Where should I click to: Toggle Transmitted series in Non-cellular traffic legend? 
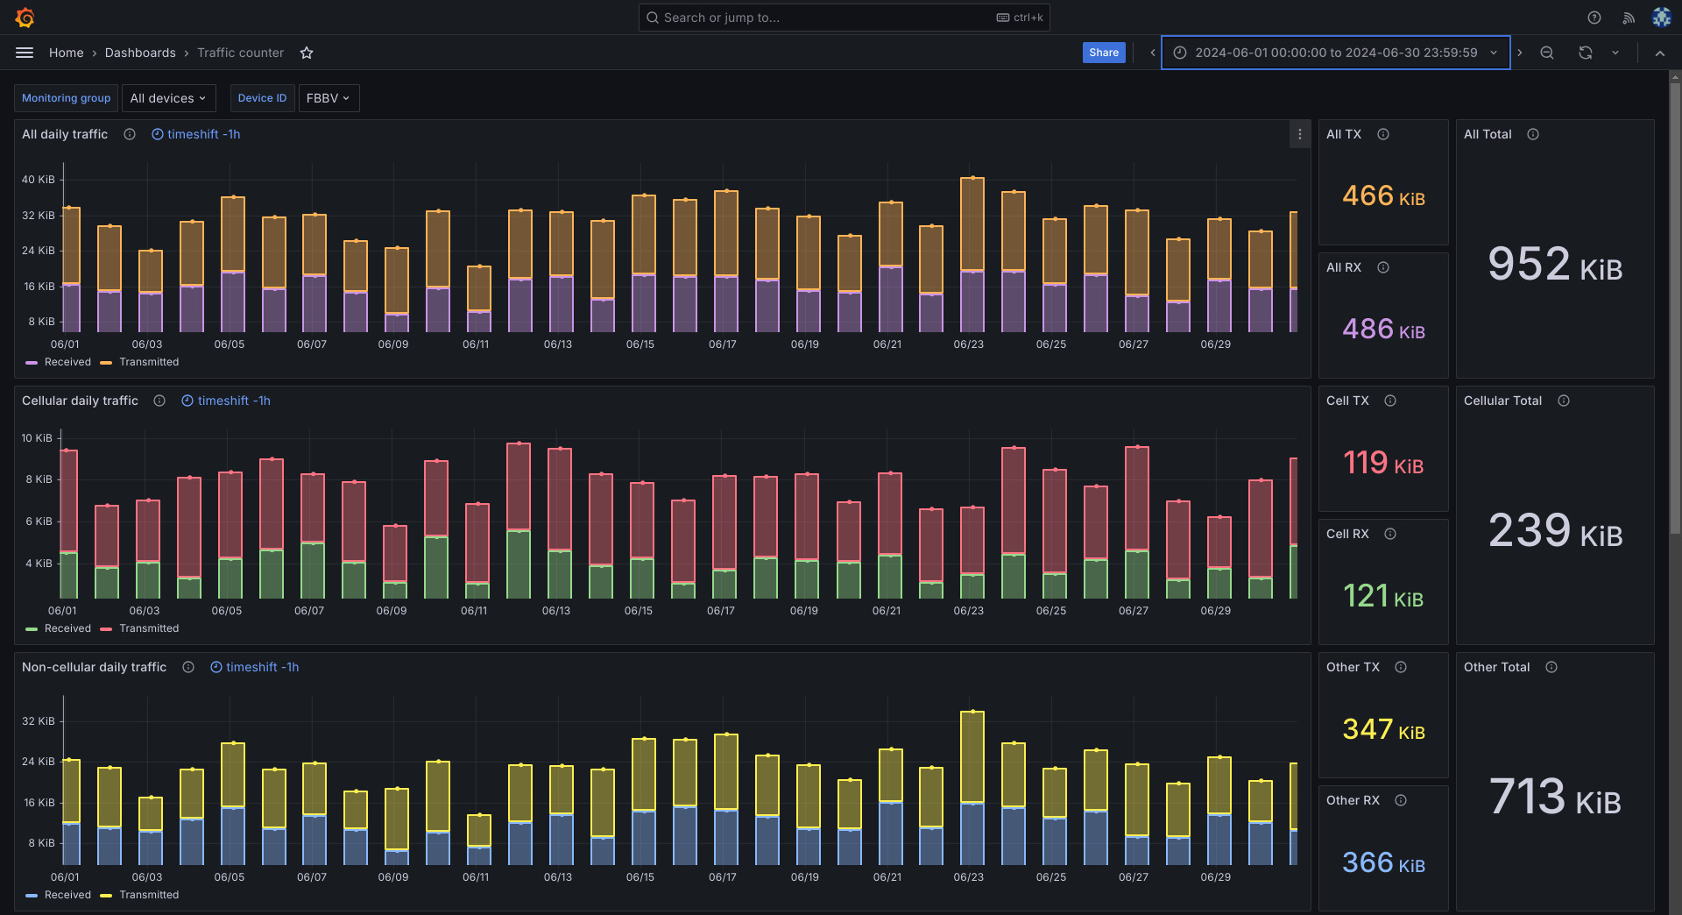point(148,895)
